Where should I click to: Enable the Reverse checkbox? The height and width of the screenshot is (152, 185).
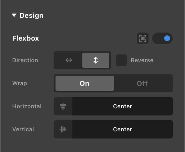121,60
